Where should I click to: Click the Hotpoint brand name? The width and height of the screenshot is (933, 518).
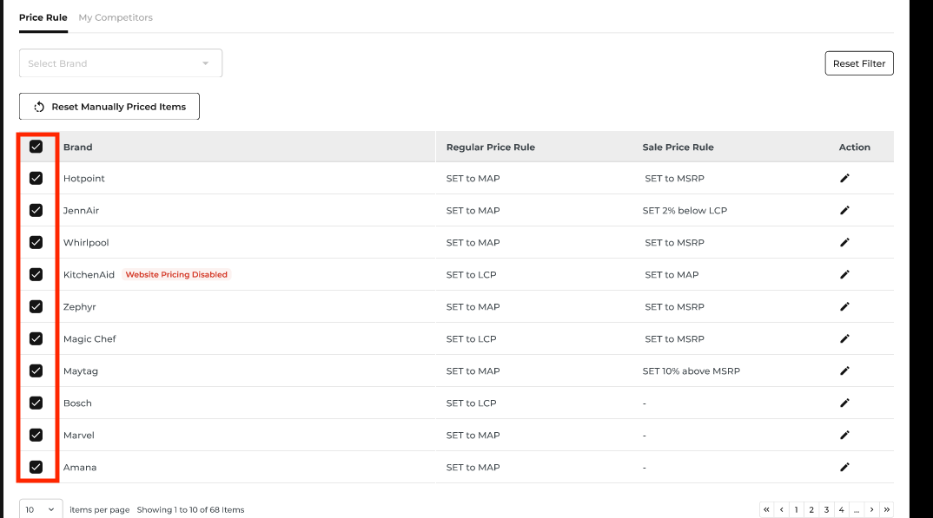pyautogui.click(x=84, y=178)
